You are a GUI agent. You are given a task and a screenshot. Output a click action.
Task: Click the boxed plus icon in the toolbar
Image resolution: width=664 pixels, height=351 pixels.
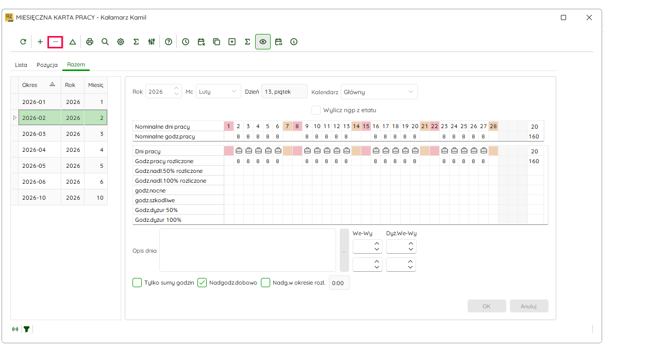(232, 42)
